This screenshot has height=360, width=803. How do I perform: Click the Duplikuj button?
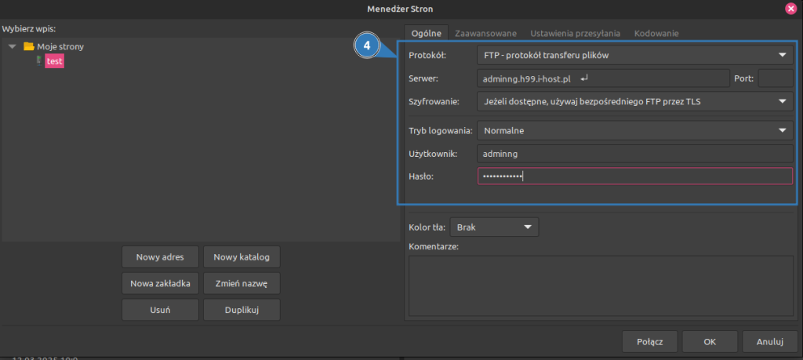(x=242, y=310)
